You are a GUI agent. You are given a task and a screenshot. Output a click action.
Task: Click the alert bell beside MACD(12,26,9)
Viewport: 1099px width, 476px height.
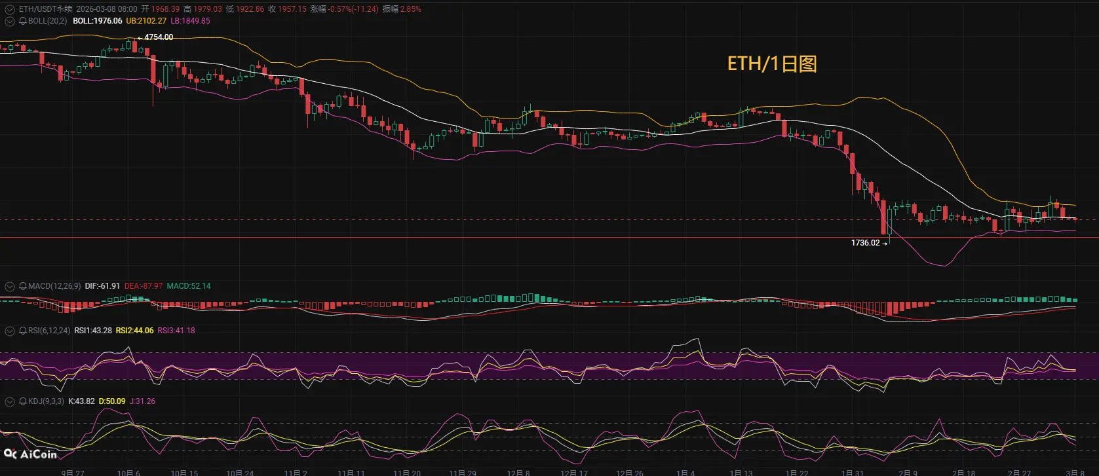click(23, 286)
